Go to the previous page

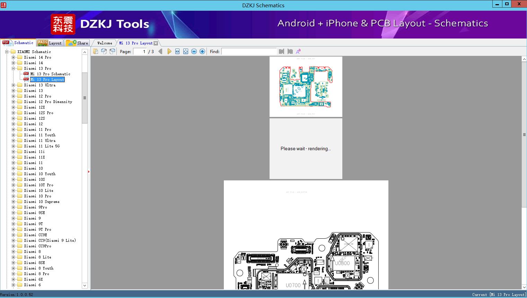tap(160, 51)
